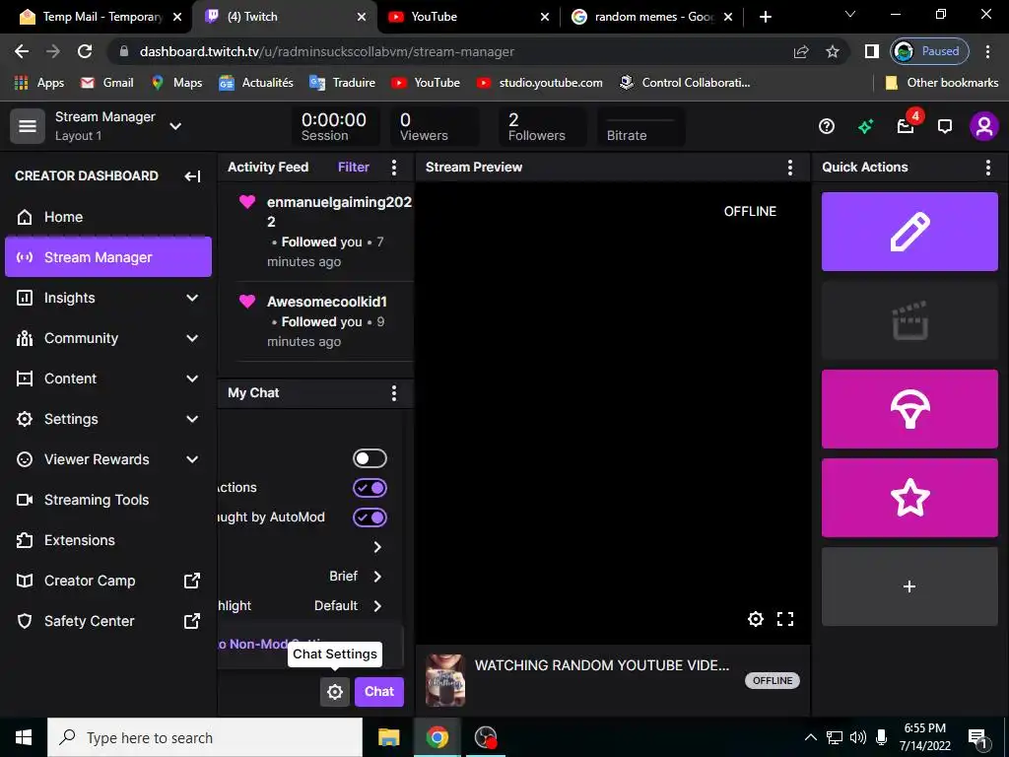This screenshot has width=1009, height=757.
Task: Open Streaming Tools in sidebar
Action: click(x=108, y=500)
